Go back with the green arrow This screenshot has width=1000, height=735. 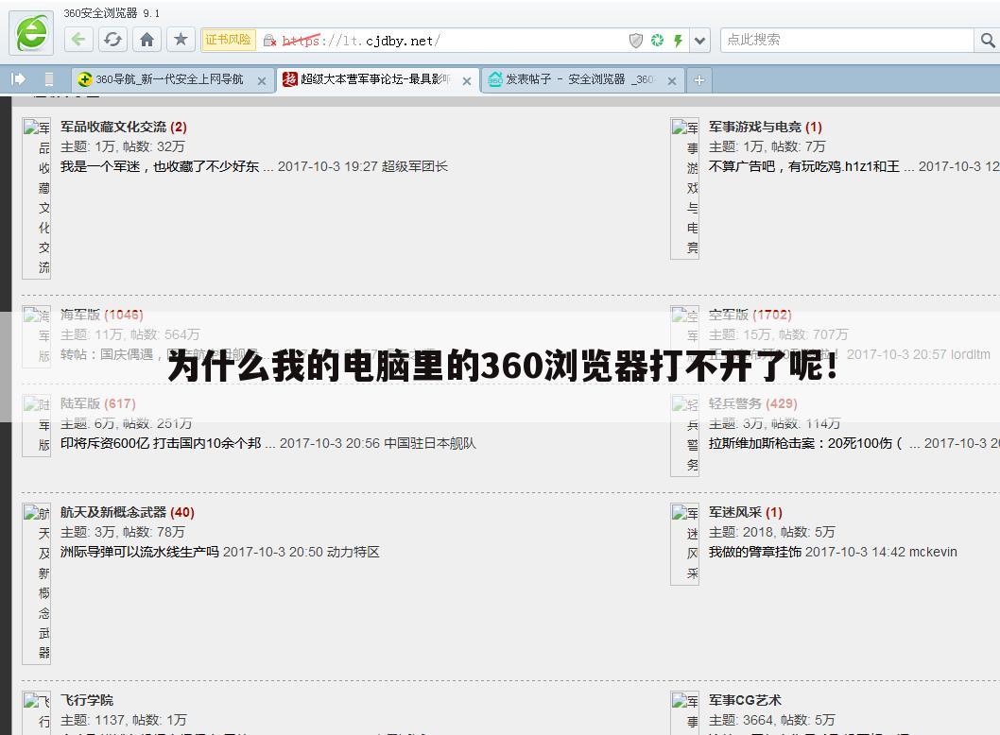pos(78,40)
